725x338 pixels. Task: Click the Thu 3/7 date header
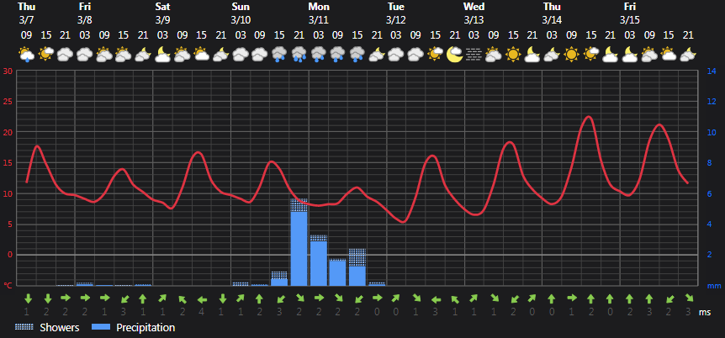tap(27, 13)
